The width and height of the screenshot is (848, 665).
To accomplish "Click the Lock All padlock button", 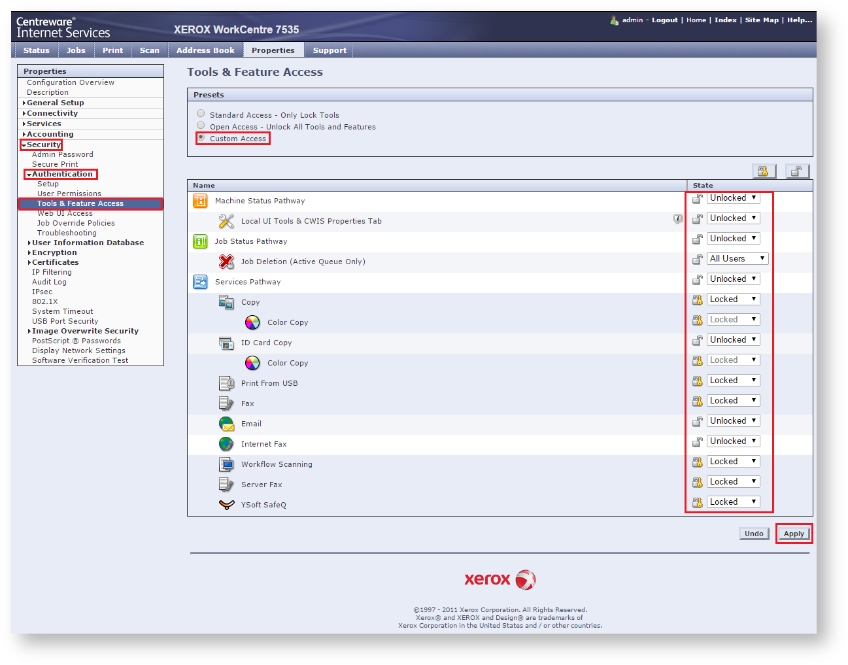I will pos(764,171).
